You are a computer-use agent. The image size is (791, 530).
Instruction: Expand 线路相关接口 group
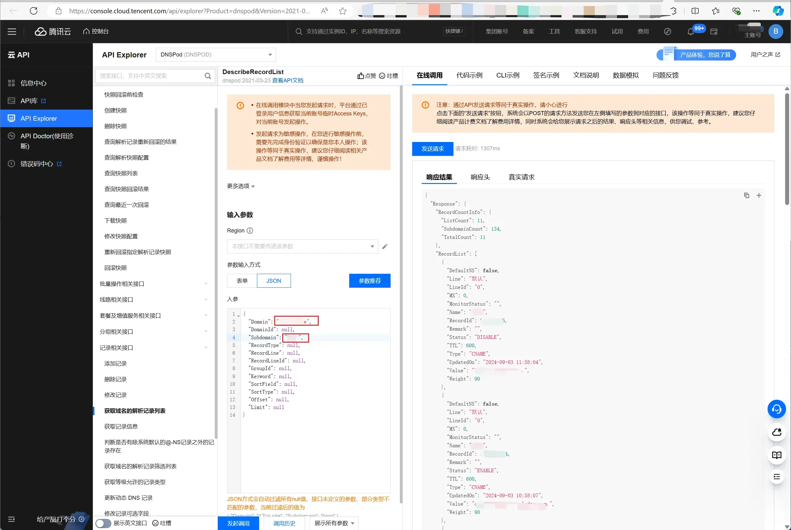[x=154, y=299]
